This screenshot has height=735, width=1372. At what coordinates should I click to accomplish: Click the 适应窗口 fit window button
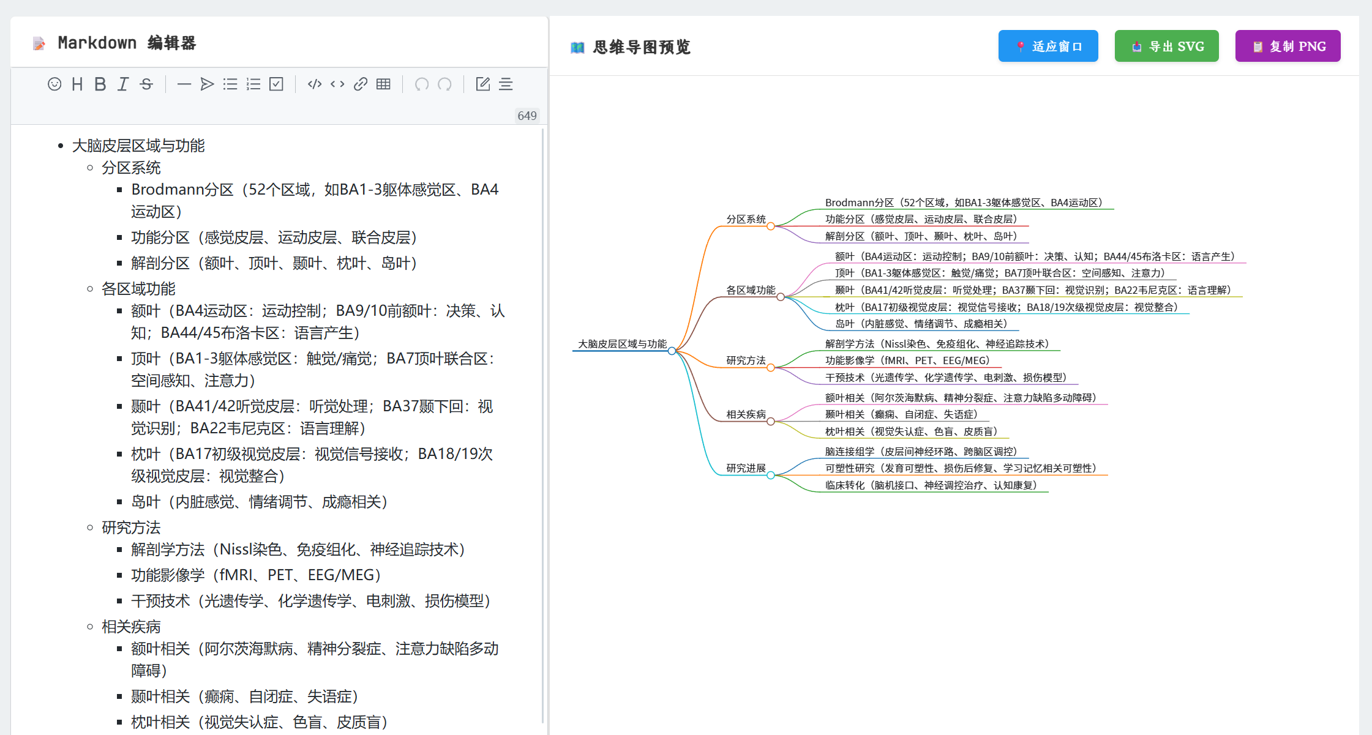pyautogui.click(x=1048, y=47)
